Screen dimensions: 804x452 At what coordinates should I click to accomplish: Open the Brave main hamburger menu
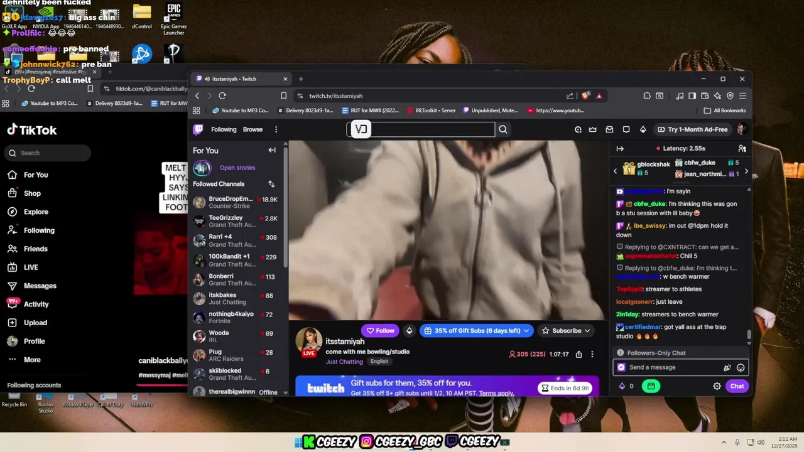[742, 95]
